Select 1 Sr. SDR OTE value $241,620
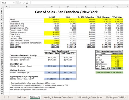 [68, 60]
